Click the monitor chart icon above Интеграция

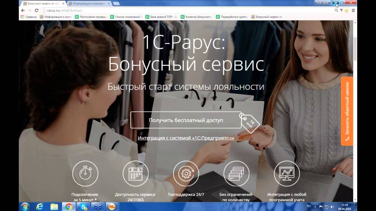tap(287, 173)
